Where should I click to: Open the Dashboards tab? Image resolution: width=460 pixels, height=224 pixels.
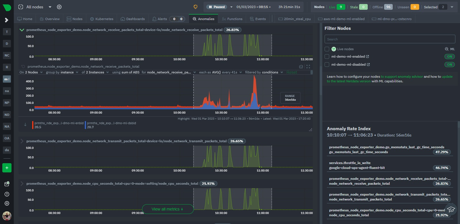click(133, 19)
